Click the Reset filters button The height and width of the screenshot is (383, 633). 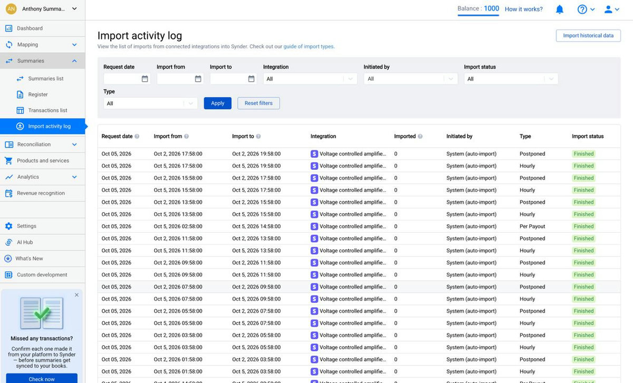(258, 103)
